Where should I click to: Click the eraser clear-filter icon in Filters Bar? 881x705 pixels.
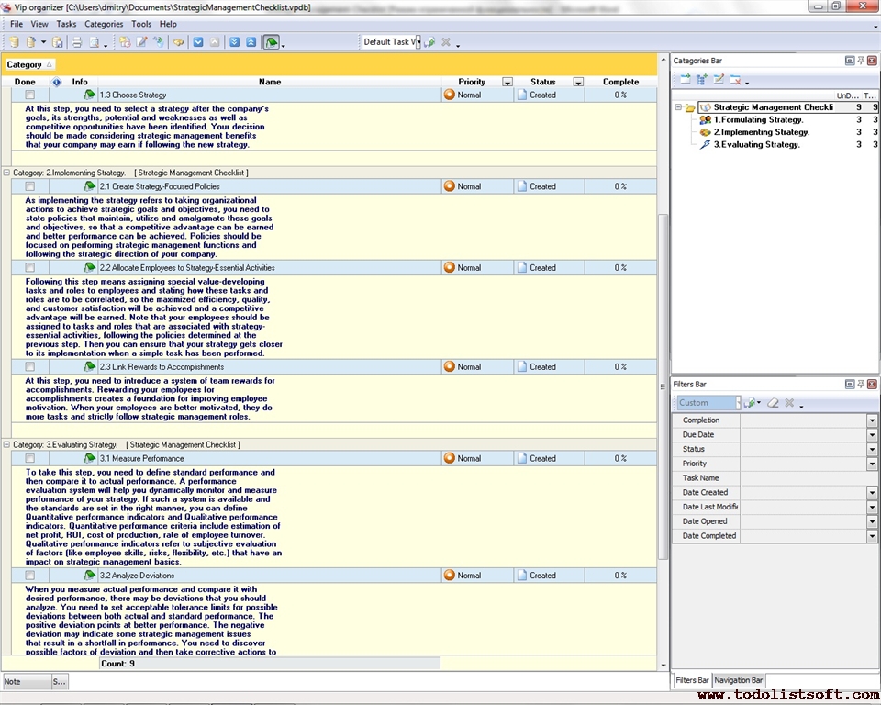tap(773, 403)
